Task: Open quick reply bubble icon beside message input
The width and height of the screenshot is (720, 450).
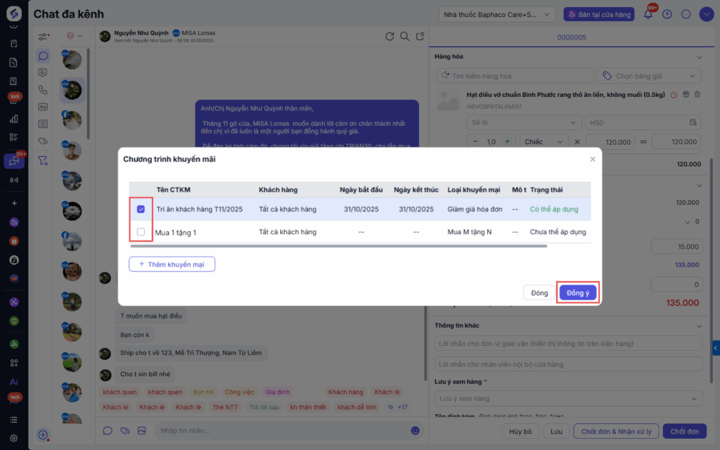Action: tap(108, 430)
